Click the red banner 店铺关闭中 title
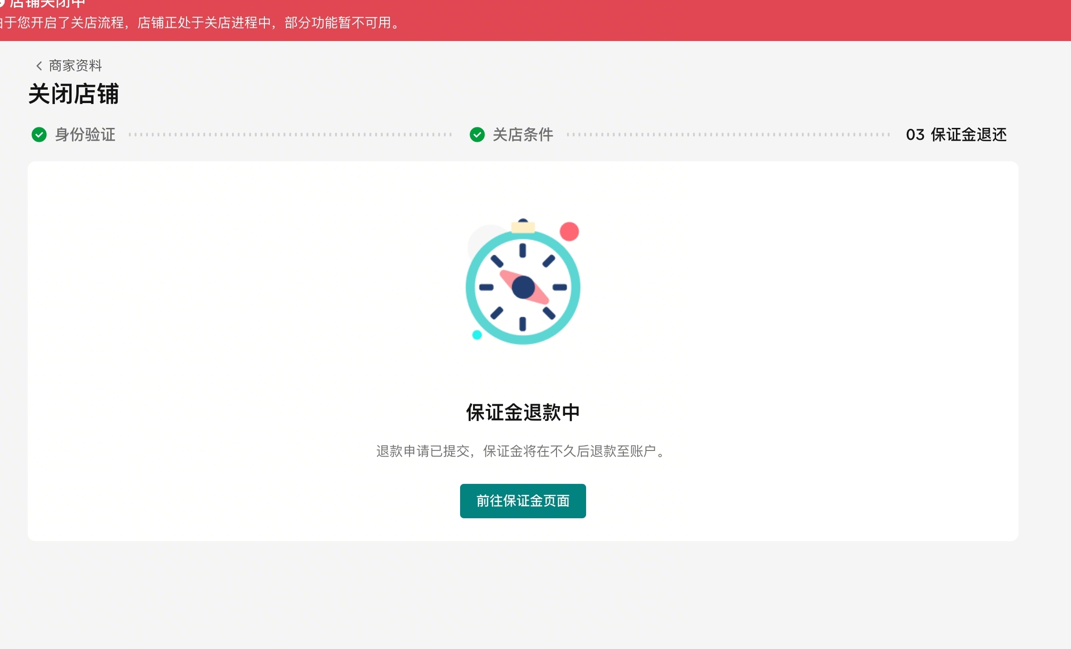 48,4
